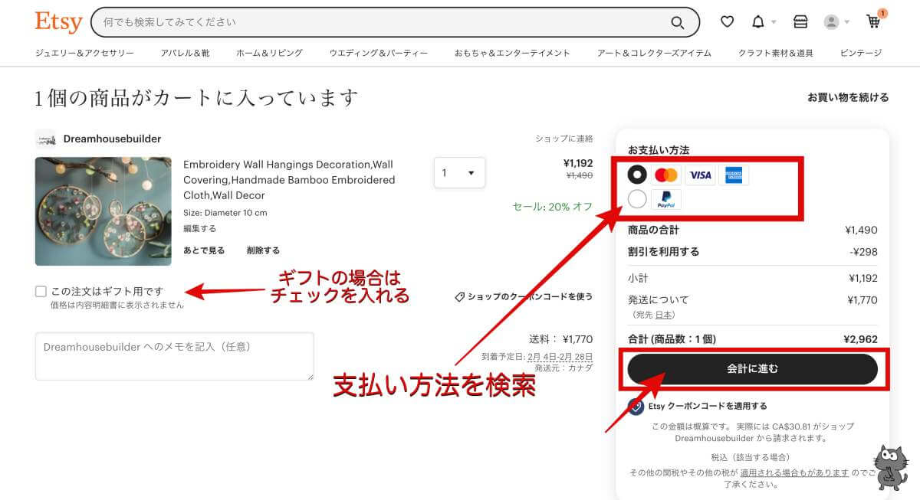Click 編集する link
This screenshot has height=500, width=920.
click(199, 228)
